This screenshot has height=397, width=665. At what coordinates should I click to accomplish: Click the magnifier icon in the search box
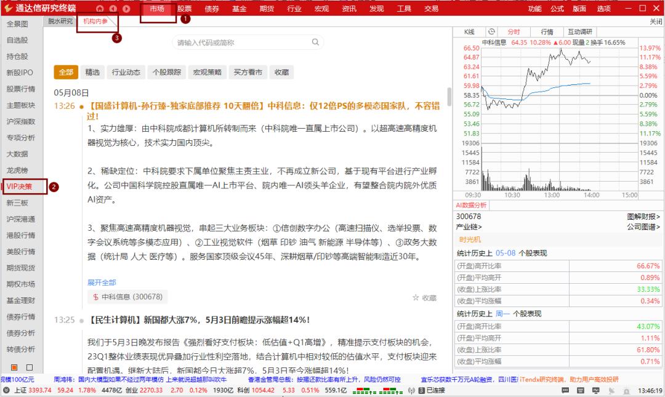(315, 42)
